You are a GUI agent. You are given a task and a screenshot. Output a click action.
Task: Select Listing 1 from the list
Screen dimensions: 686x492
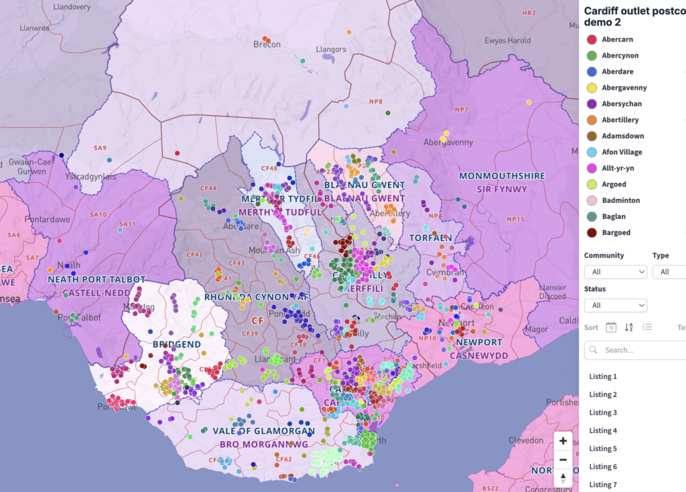click(603, 377)
